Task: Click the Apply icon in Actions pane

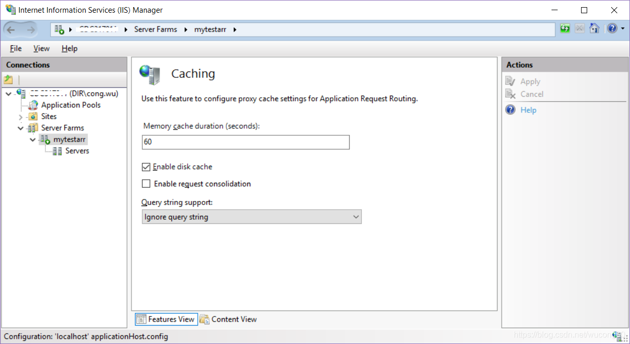Action: pos(511,81)
